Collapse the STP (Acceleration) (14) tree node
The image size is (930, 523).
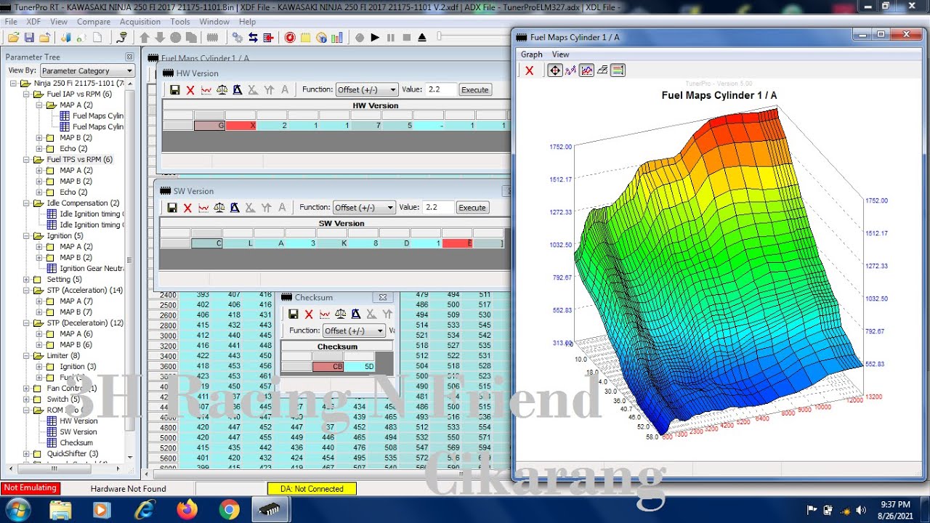(x=27, y=291)
